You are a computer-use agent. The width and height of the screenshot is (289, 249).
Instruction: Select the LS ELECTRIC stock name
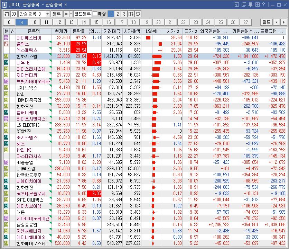click(28, 125)
